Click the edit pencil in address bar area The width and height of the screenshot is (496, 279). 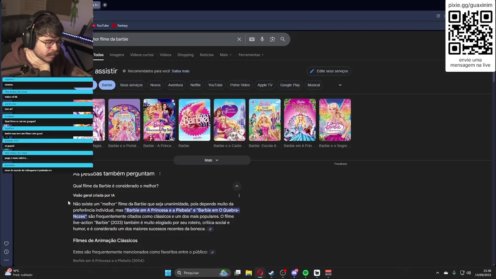point(438,16)
